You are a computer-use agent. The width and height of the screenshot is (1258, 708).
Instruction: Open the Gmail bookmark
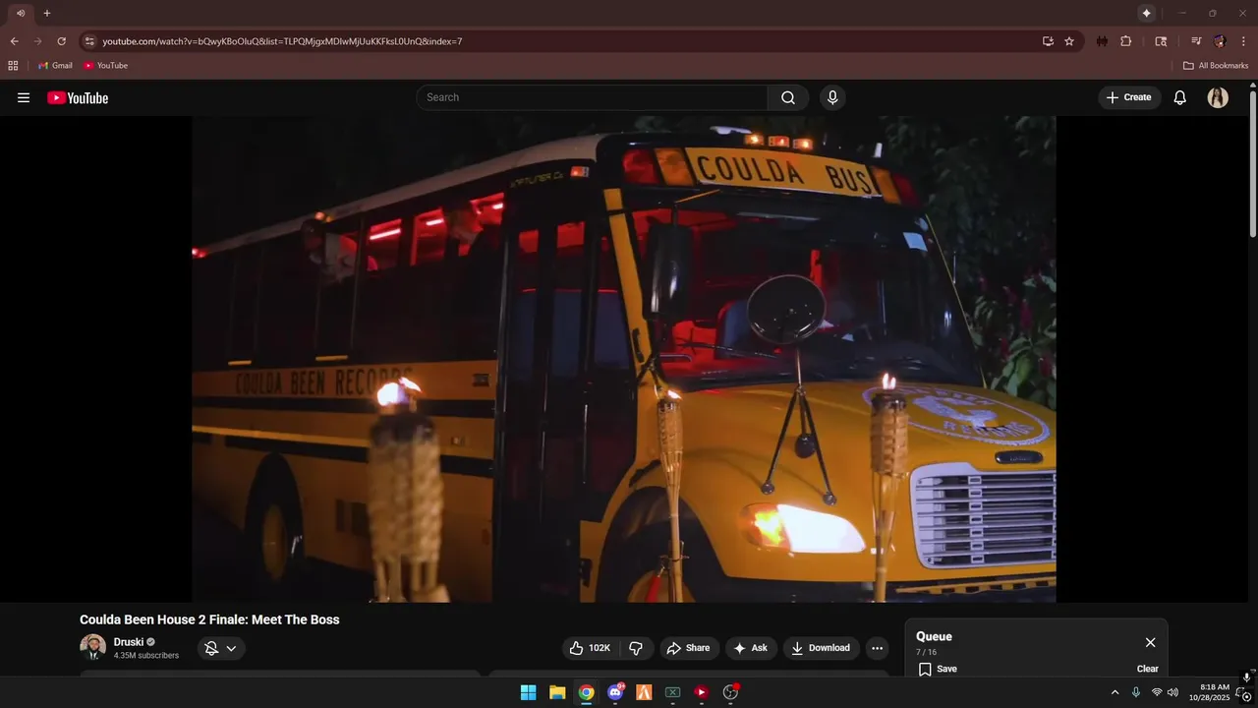pos(55,66)
